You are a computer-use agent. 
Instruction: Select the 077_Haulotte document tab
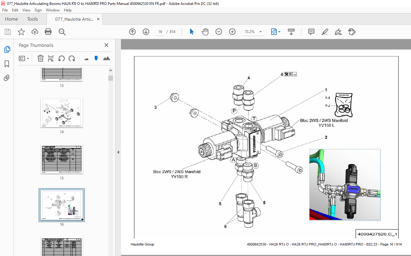(x=74, y=19)
